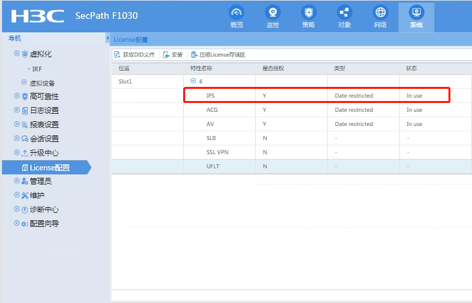
Task: Click the 是否授权 column header
Action: tap(273, 68)
